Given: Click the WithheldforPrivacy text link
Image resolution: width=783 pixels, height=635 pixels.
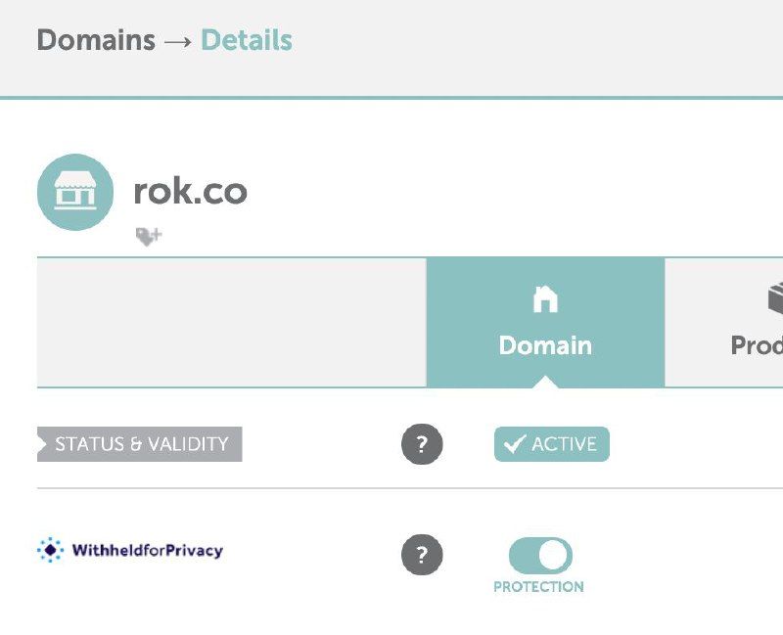Looking at the screenshot, I should 148,550.
